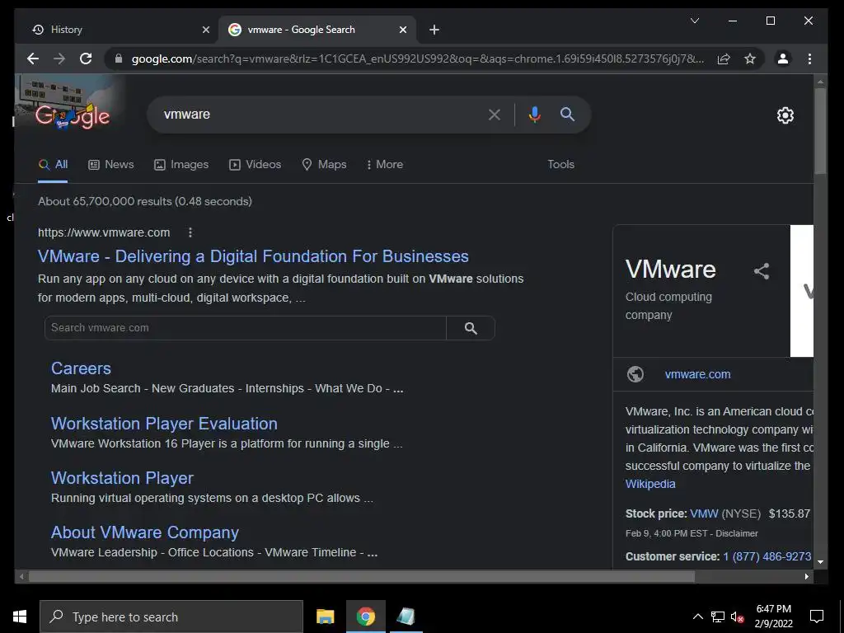Screen dimensions: 844x633
Task: Open the Careers sitelink
Action: point(82,368)
